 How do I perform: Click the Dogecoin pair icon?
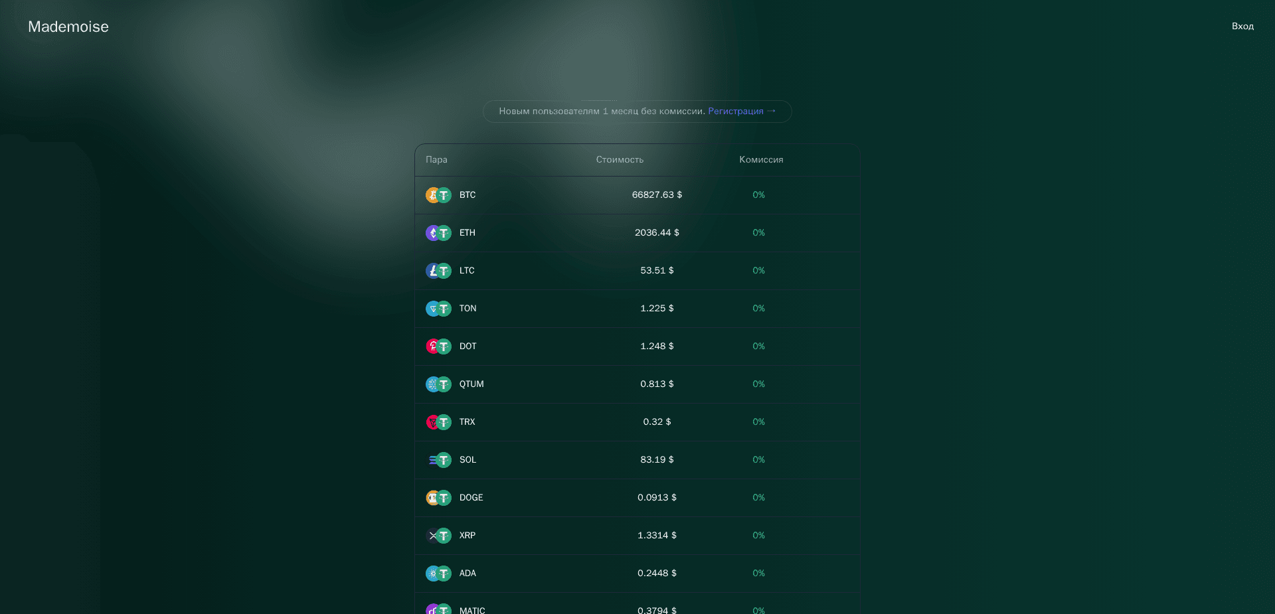[438, 498]
